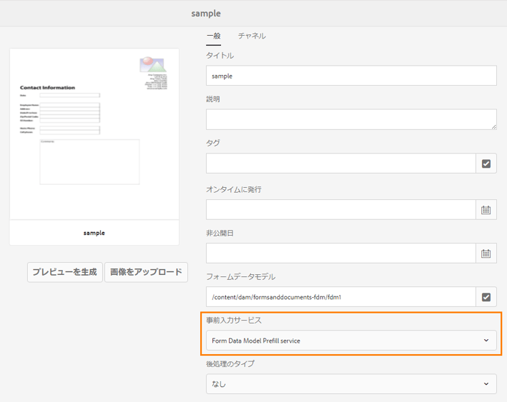Browse form data model path picker
Image resolution: width=507 pixels, height=402 pixels.
pos(486,297)
